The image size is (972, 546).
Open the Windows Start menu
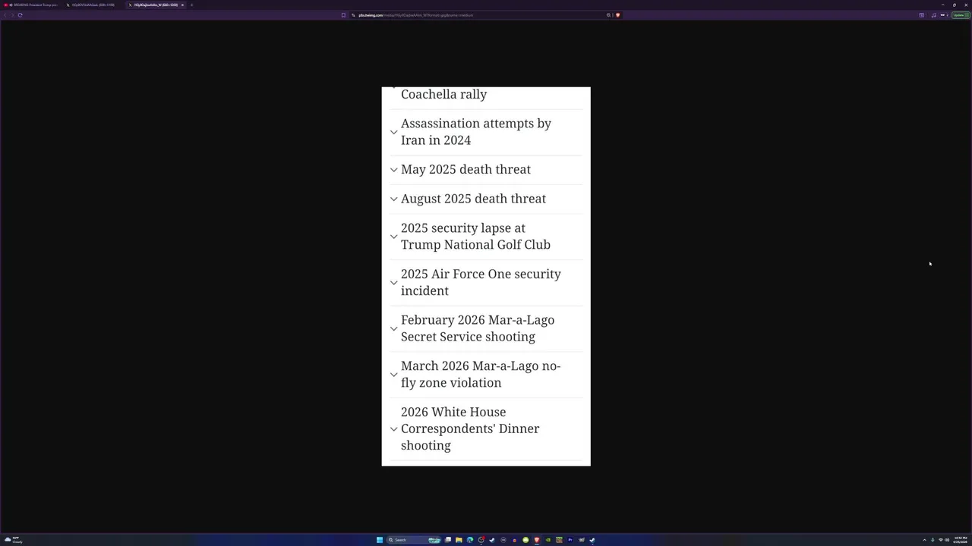pyautogui.click(x=380, y=540)
